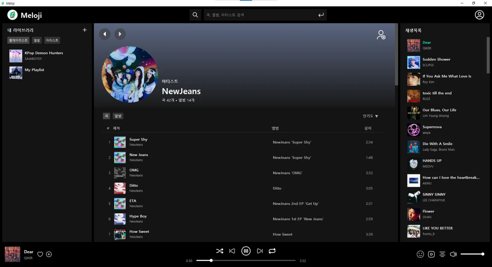The image size is (492, 267).
Task: Open album NewJeans 1st EP 'New Jeans' link
Action: (298, 219)
